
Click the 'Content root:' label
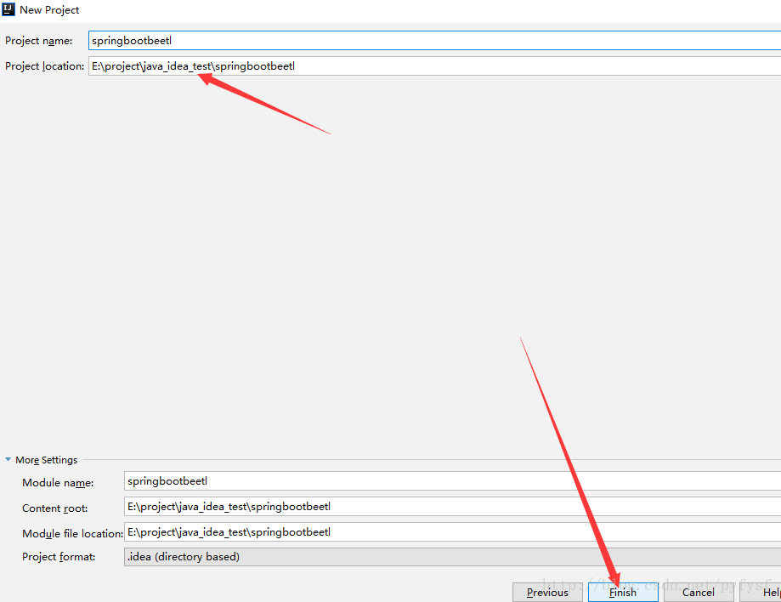[54, 508]
